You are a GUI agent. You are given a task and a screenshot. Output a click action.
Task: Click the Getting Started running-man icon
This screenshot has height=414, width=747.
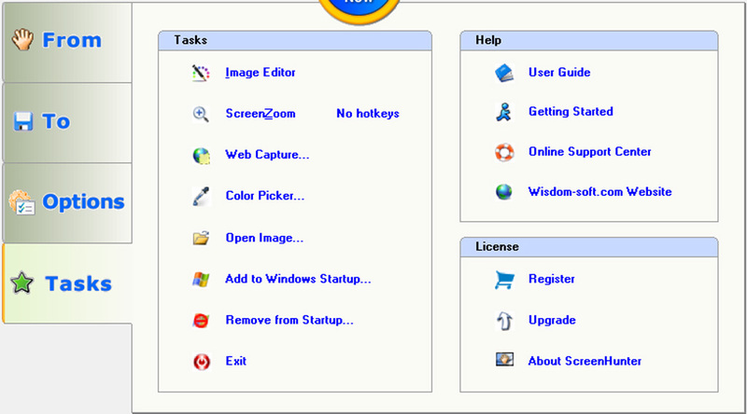503,112
